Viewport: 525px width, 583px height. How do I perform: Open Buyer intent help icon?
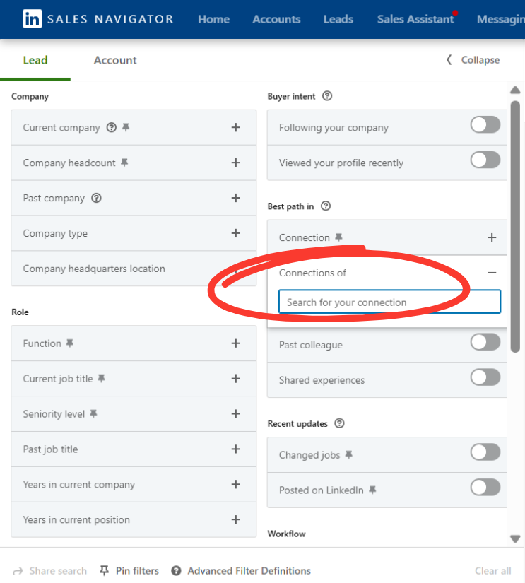point(327,96)
